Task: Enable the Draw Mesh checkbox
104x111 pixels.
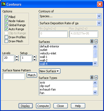Action: pyautogui.click(x=6, y=41)
